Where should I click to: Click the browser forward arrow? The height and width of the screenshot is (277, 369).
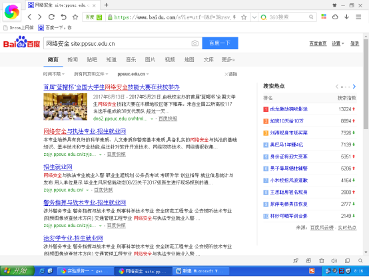40,17
